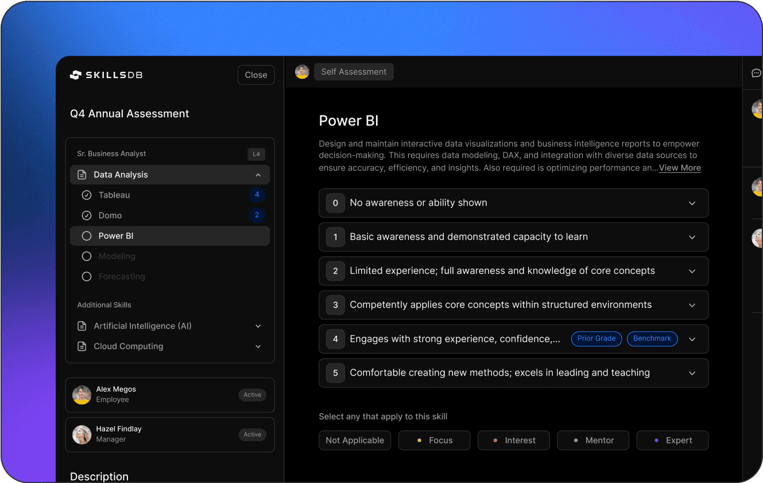763x483 pixels.
Task: Click the View More link in description
Action: (680, 168)
